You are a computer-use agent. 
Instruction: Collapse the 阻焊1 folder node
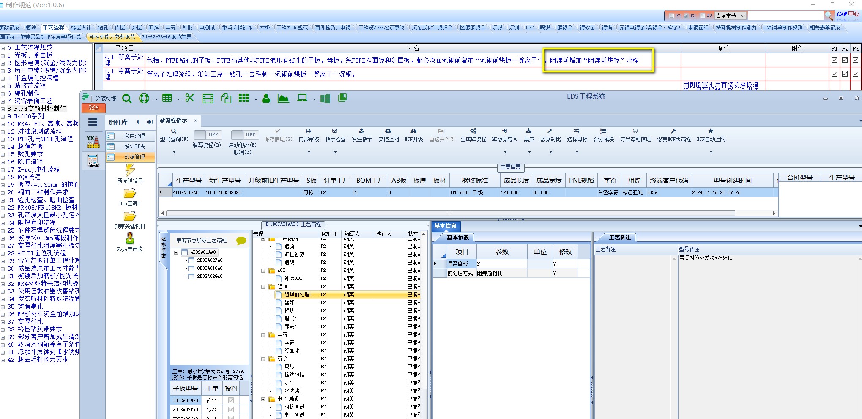click(263, 287)
